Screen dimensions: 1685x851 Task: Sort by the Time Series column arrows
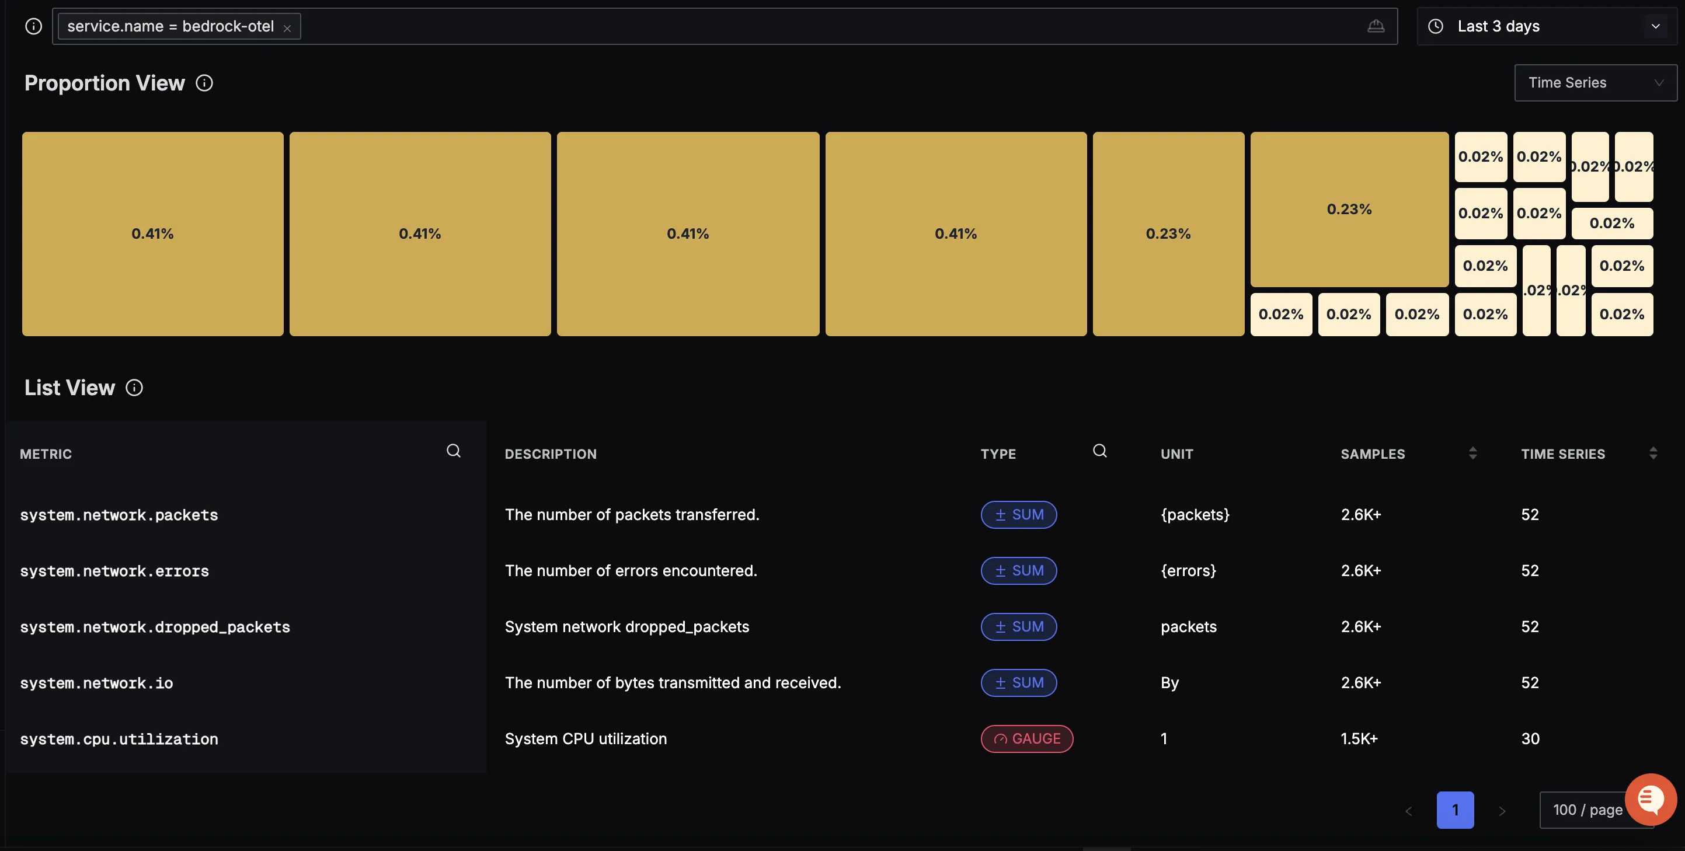coord(1653,454)
